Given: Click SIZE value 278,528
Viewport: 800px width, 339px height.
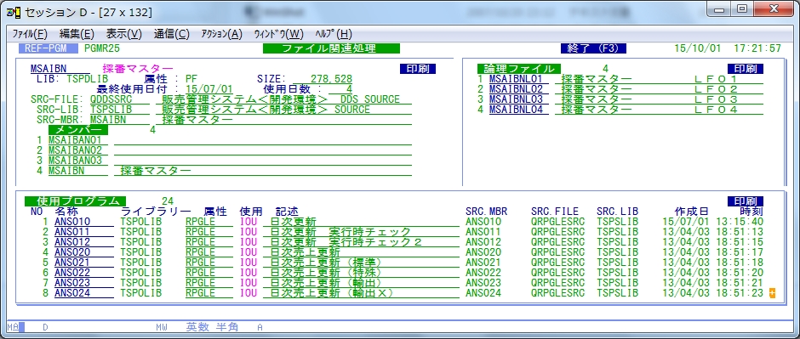Looking at the screenshot, I should point(330,79).
